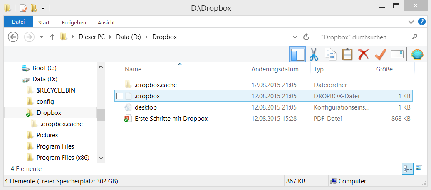Click the quick access Properties icon
431x190 pixels.
pos(24,8)
